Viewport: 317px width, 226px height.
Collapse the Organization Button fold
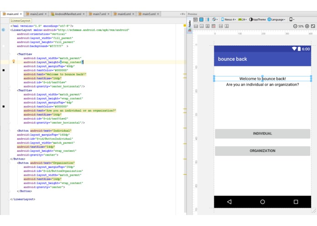point(9,163)
